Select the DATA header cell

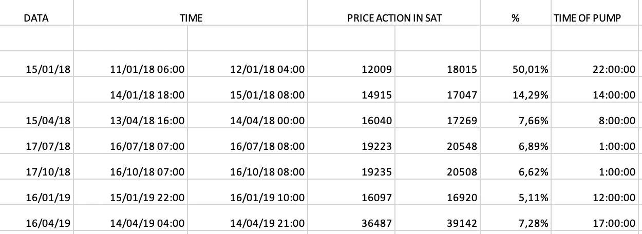click(x=36, y=18)
